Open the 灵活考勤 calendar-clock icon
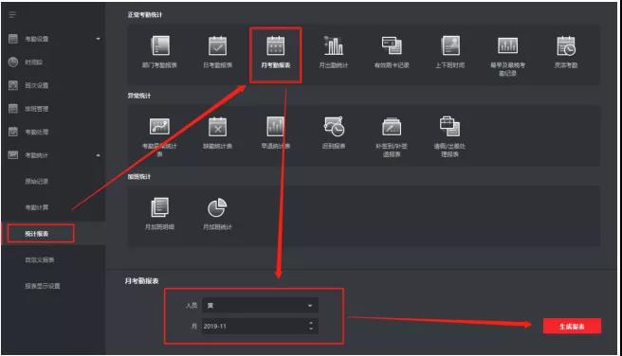The width and height of the screenshot is (622, 356). click(x=566, y=46)
